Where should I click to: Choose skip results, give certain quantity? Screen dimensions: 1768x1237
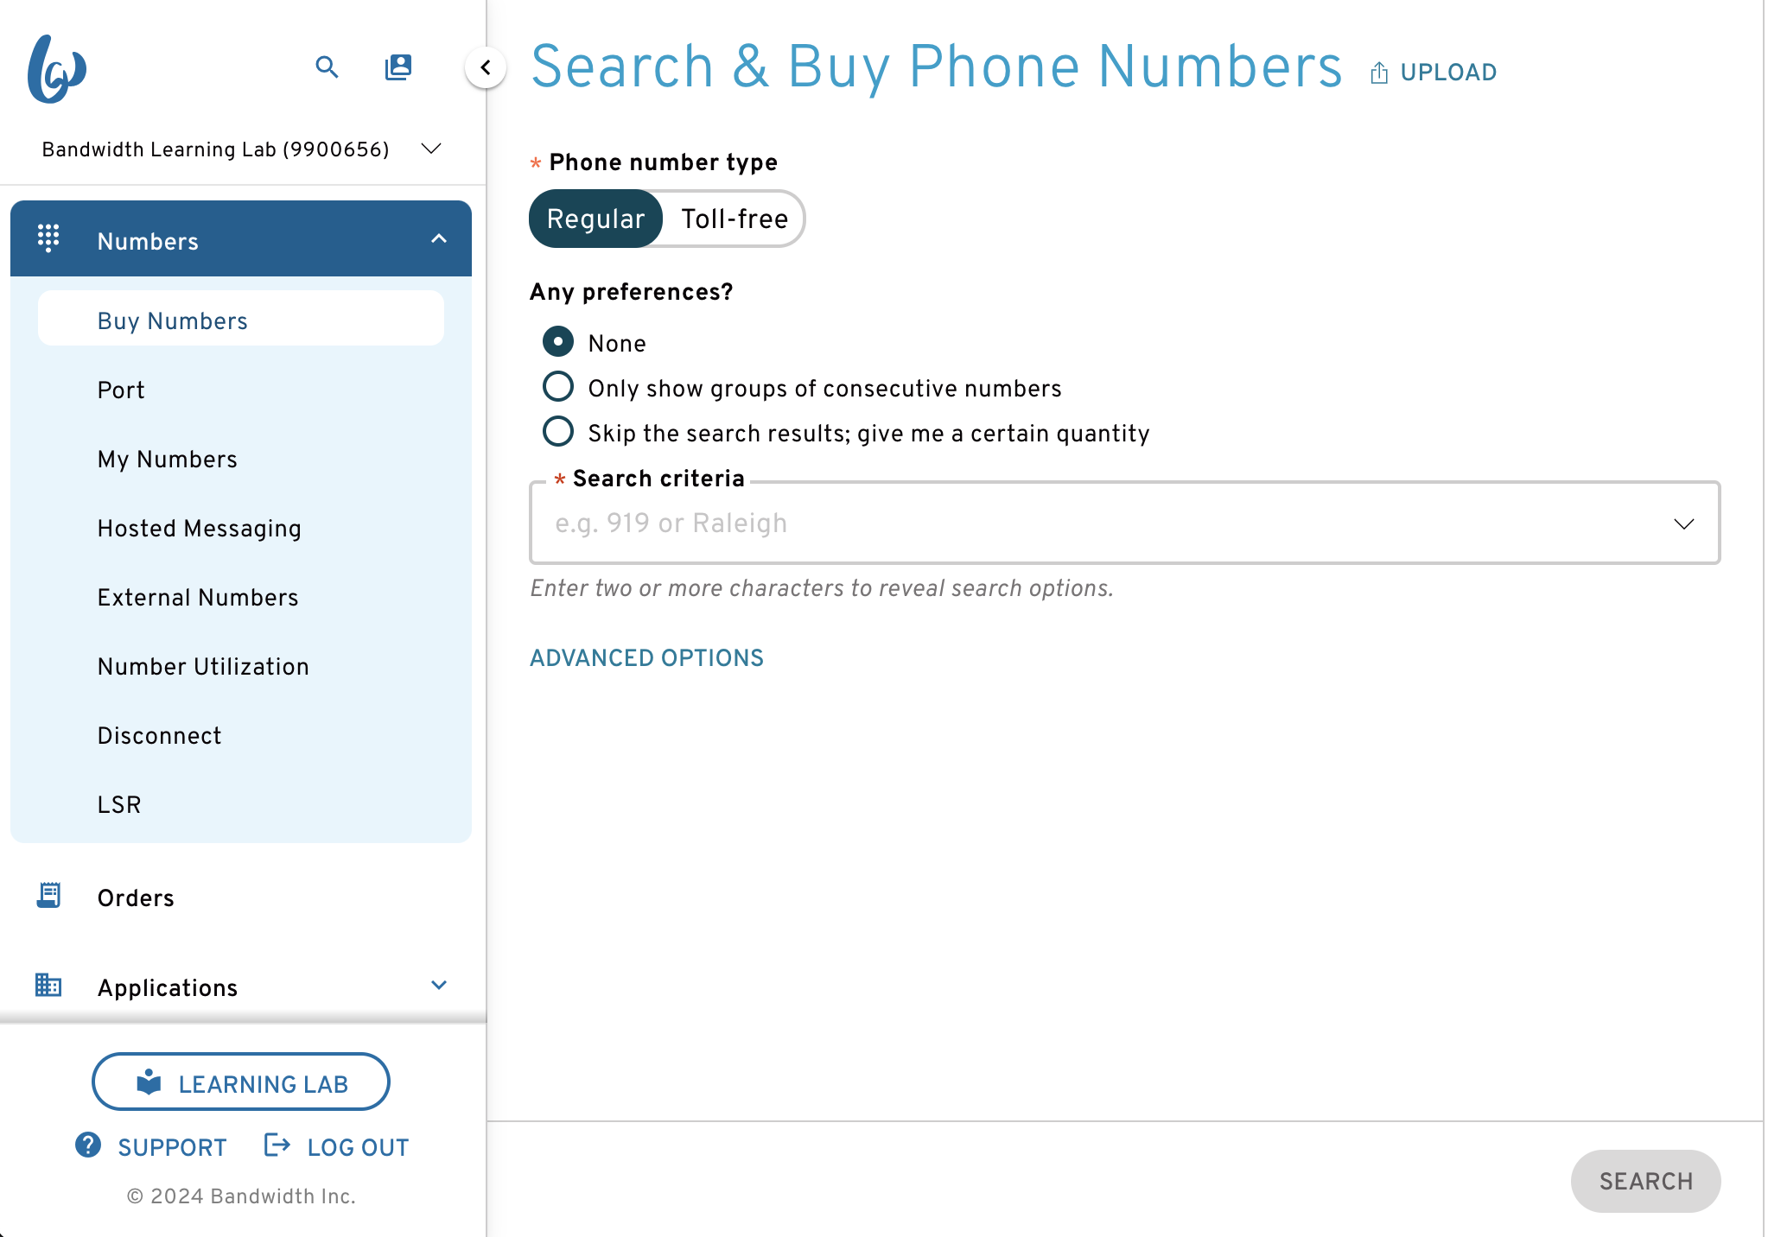(x=558, y=432)
